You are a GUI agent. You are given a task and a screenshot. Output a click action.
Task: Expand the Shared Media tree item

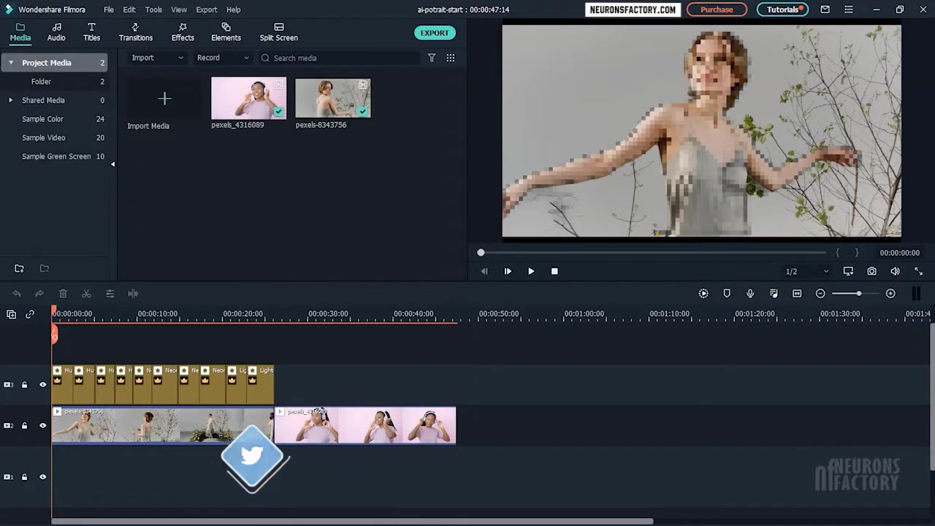coord(10,100)
